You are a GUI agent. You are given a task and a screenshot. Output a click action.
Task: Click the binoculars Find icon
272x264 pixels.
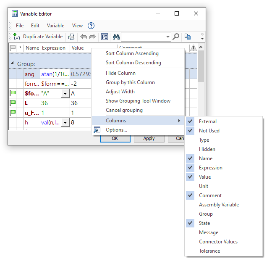coord(116,37)
